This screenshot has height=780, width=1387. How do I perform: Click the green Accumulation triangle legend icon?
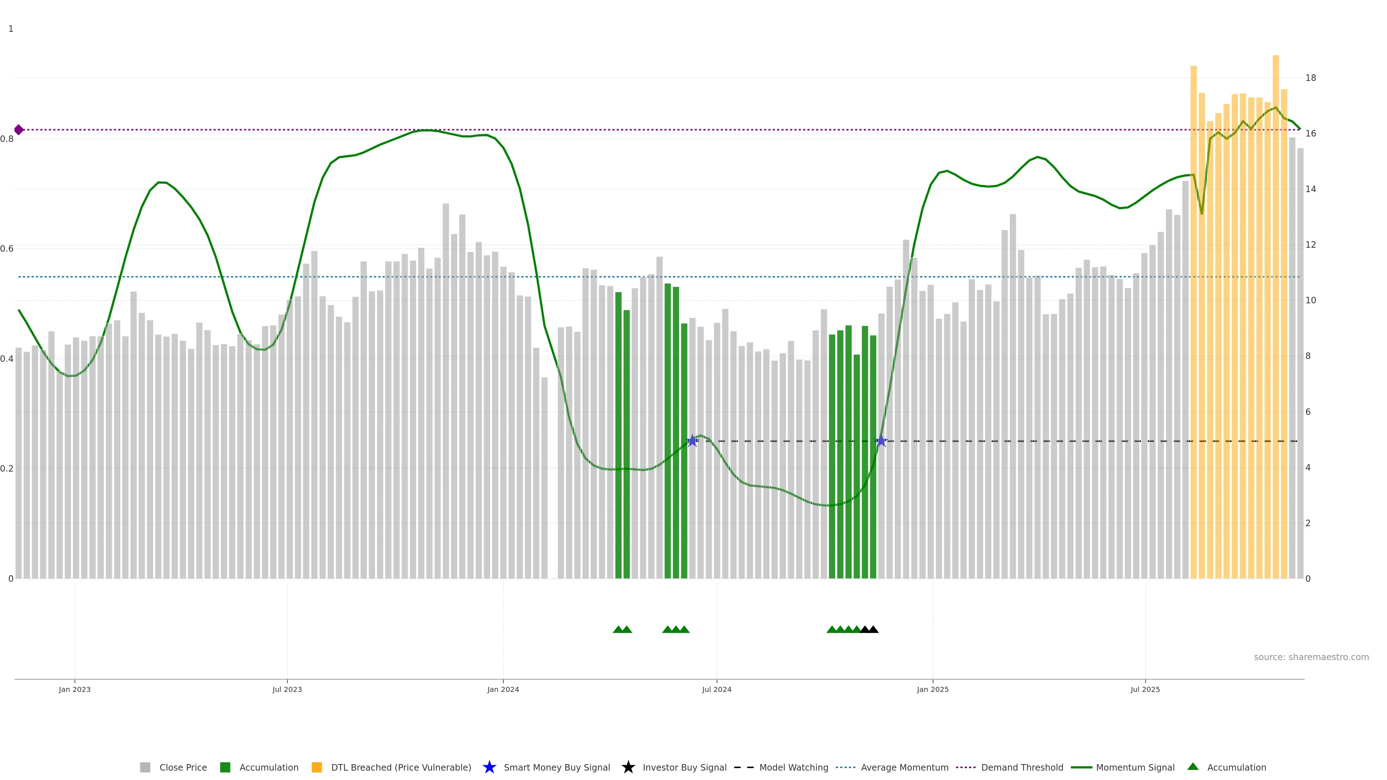[x=1193, y=767]
